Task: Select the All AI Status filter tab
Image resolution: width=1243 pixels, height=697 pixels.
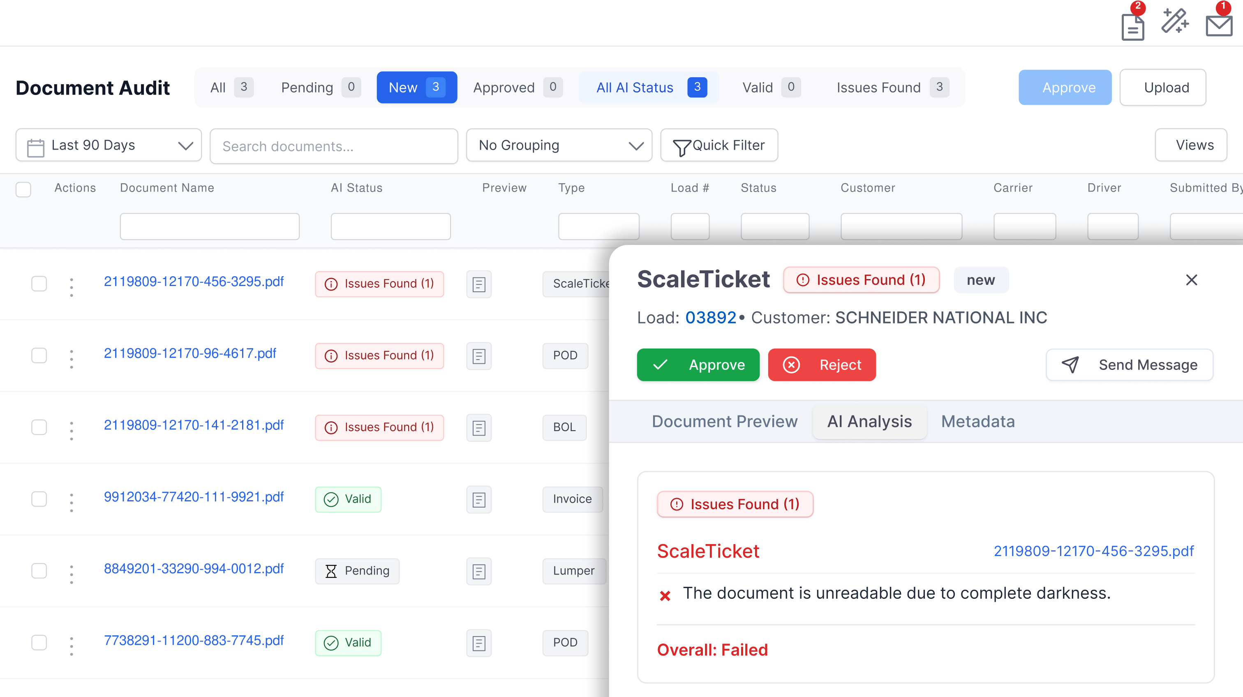Action: [x=649, y=87]
